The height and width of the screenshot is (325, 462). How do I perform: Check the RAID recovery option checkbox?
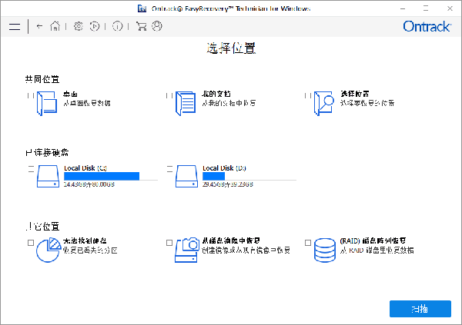308,243
